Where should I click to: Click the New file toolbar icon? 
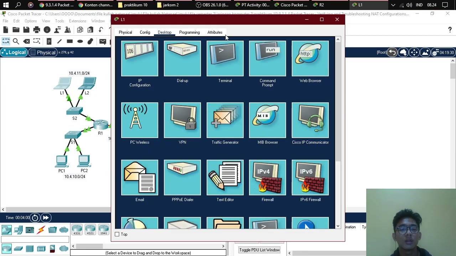pyautogui.click(x=6, y=30)
